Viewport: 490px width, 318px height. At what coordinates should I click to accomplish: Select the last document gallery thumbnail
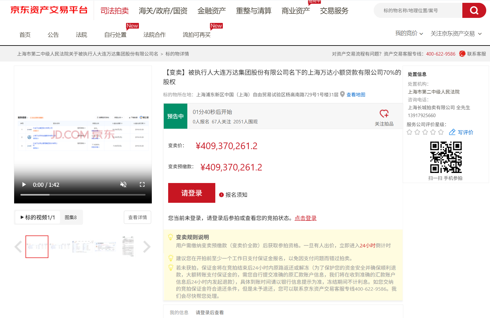click(x=128, y=247)
